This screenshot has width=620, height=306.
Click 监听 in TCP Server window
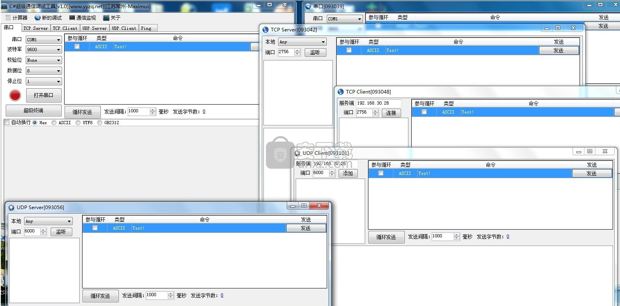315,53
